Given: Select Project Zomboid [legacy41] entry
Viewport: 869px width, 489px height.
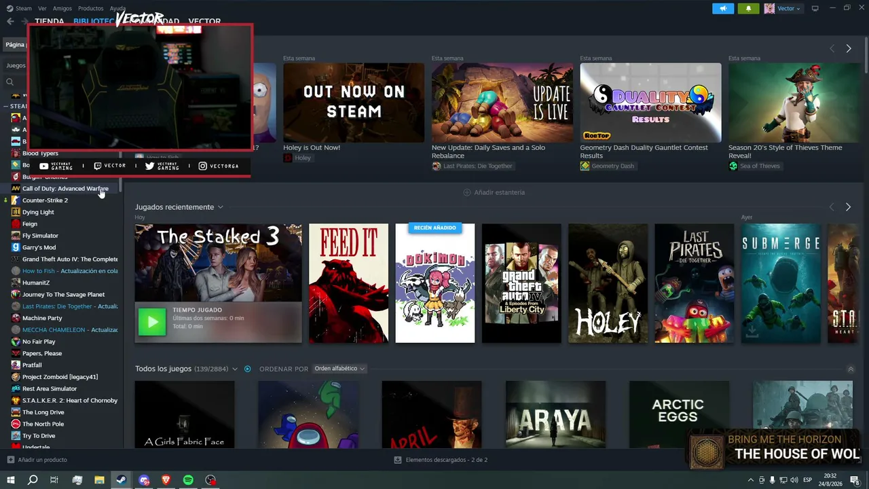Looking at the screenshot, I should pyautogui.click(x=60, y=377).
